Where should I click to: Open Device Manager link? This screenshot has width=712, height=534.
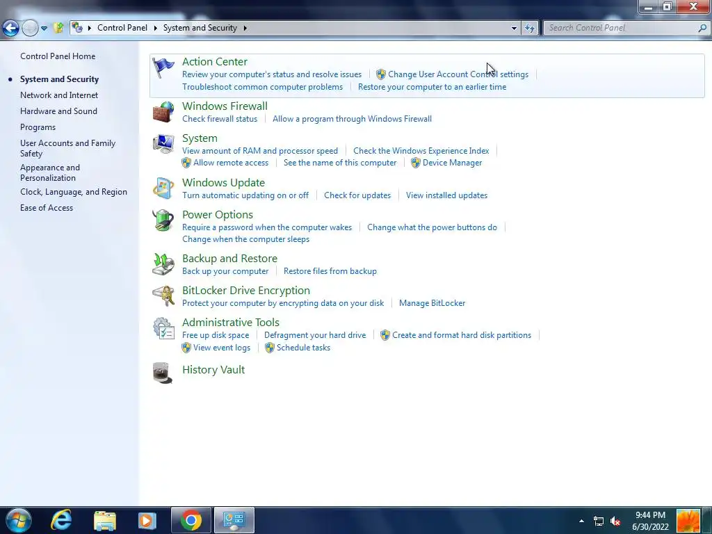(452, 163)
